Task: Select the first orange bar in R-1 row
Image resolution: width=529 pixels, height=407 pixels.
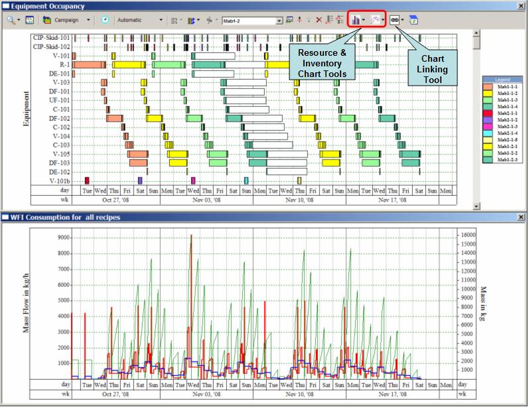Action: tap(90, 64)
